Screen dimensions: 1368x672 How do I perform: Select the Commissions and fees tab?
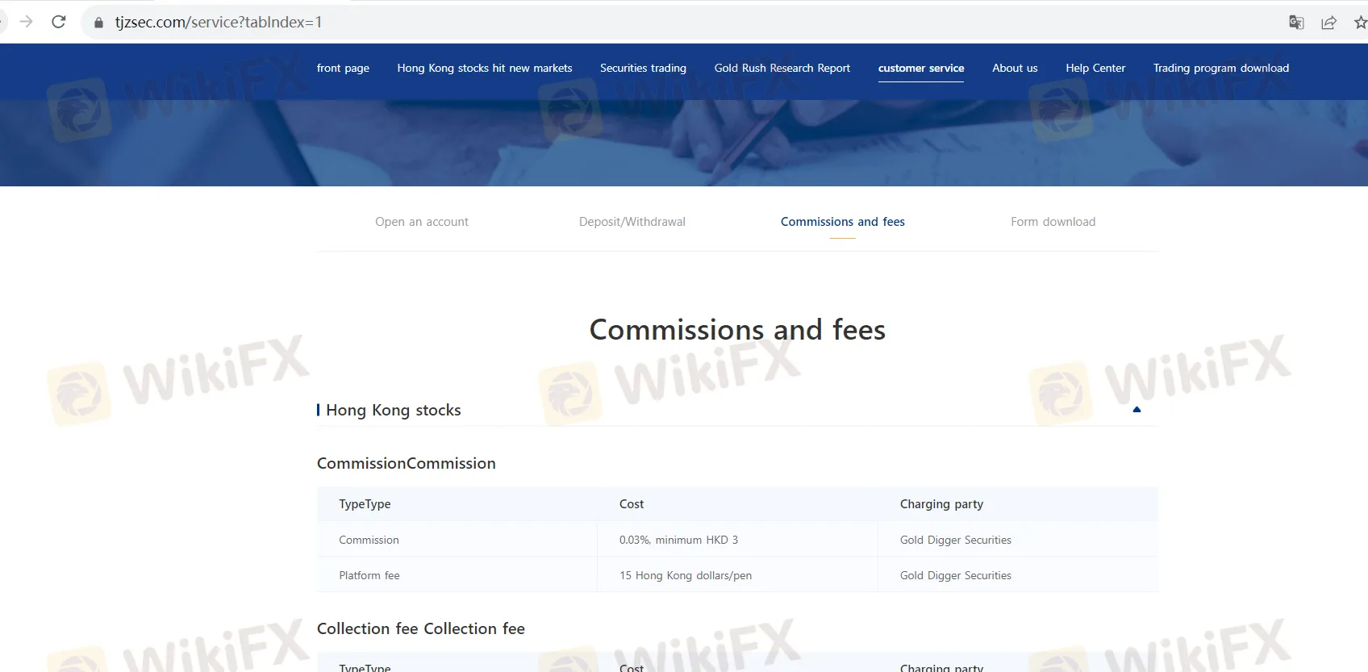[842, 222]
